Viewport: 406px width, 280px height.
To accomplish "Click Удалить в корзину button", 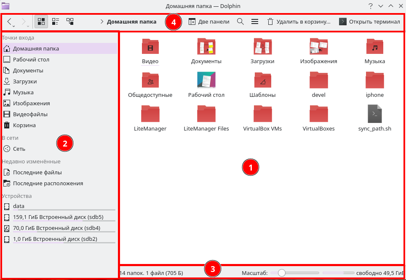I will point(299,21).
